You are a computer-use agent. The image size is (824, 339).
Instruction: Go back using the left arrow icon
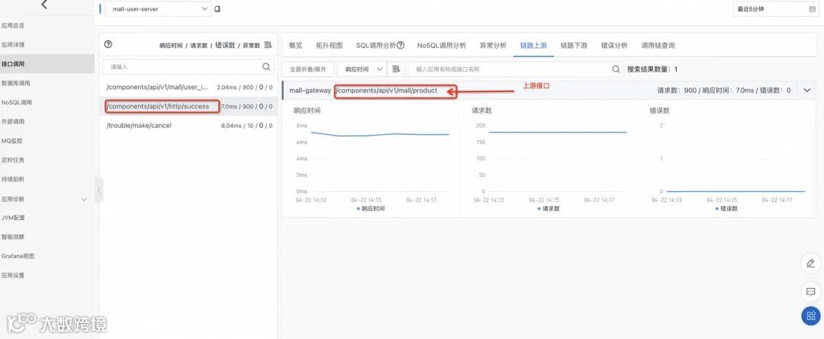[x=44, y=5]
